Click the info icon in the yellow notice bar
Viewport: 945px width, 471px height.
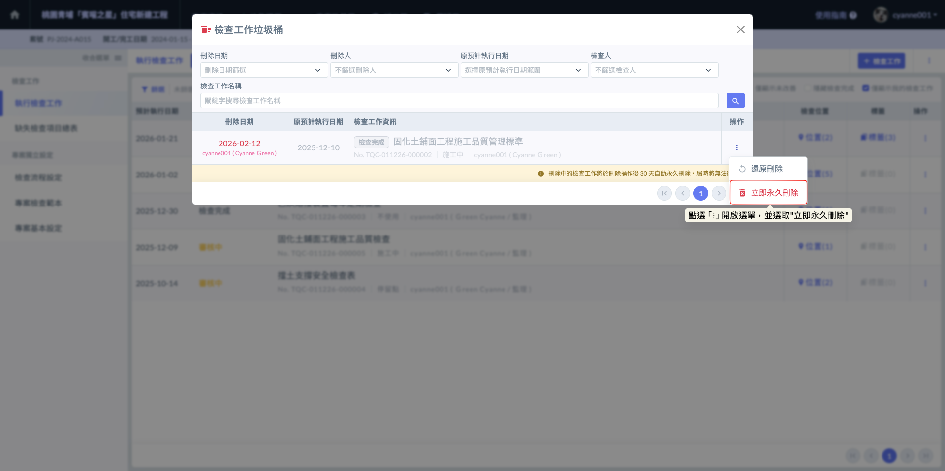point(541,174)
